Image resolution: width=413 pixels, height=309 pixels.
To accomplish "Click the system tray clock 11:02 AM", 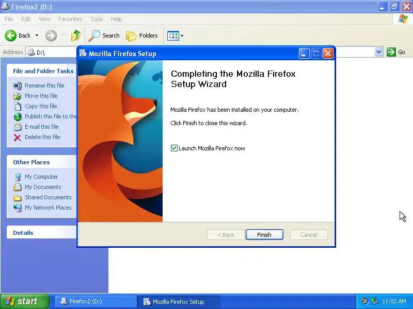I will (394, 301).
